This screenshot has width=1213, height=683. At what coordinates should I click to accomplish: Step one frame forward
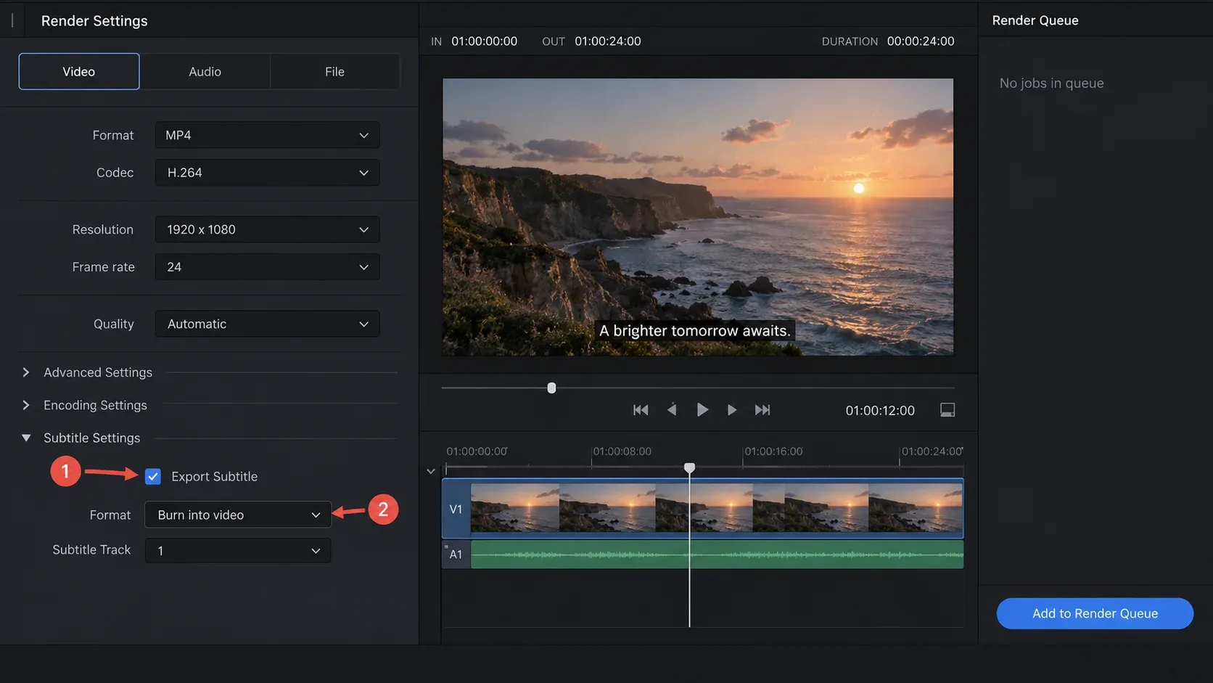[732, 410]
